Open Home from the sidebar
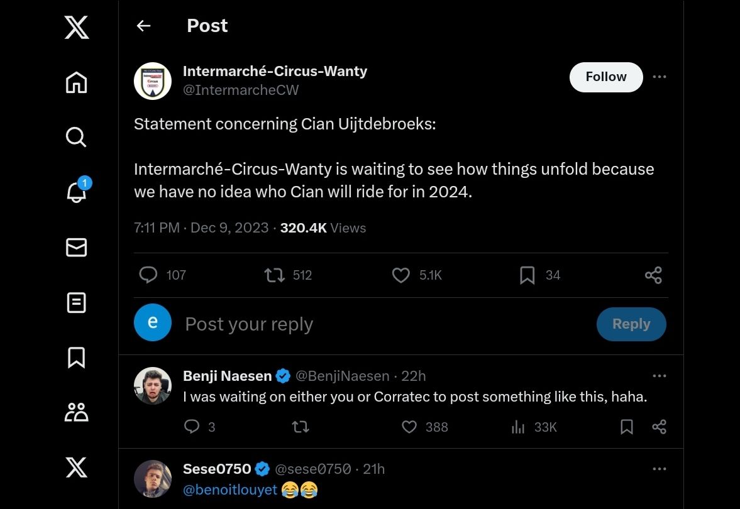 [x=76, y=82]
